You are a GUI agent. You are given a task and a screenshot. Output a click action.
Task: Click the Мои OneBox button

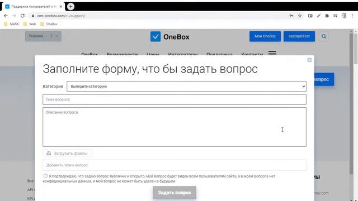click(265, 36)
